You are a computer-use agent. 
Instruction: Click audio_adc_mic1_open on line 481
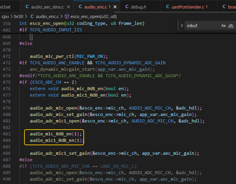tap(55, 121)
